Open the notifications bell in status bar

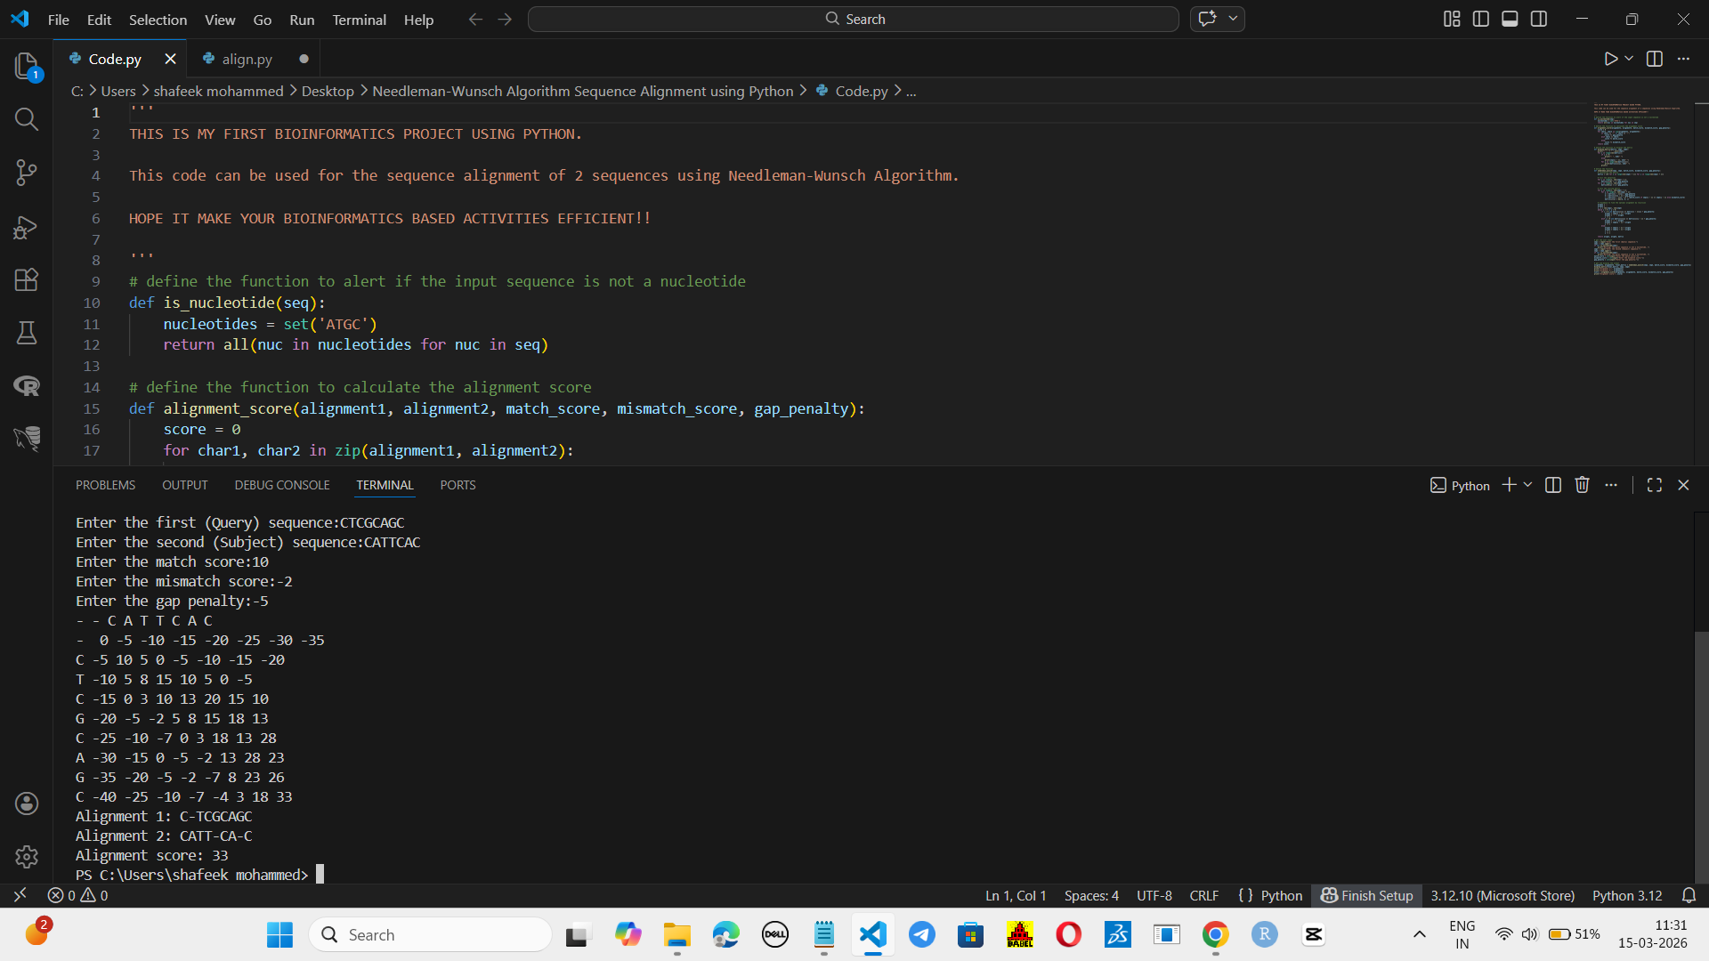click(x=1689, y=895)
